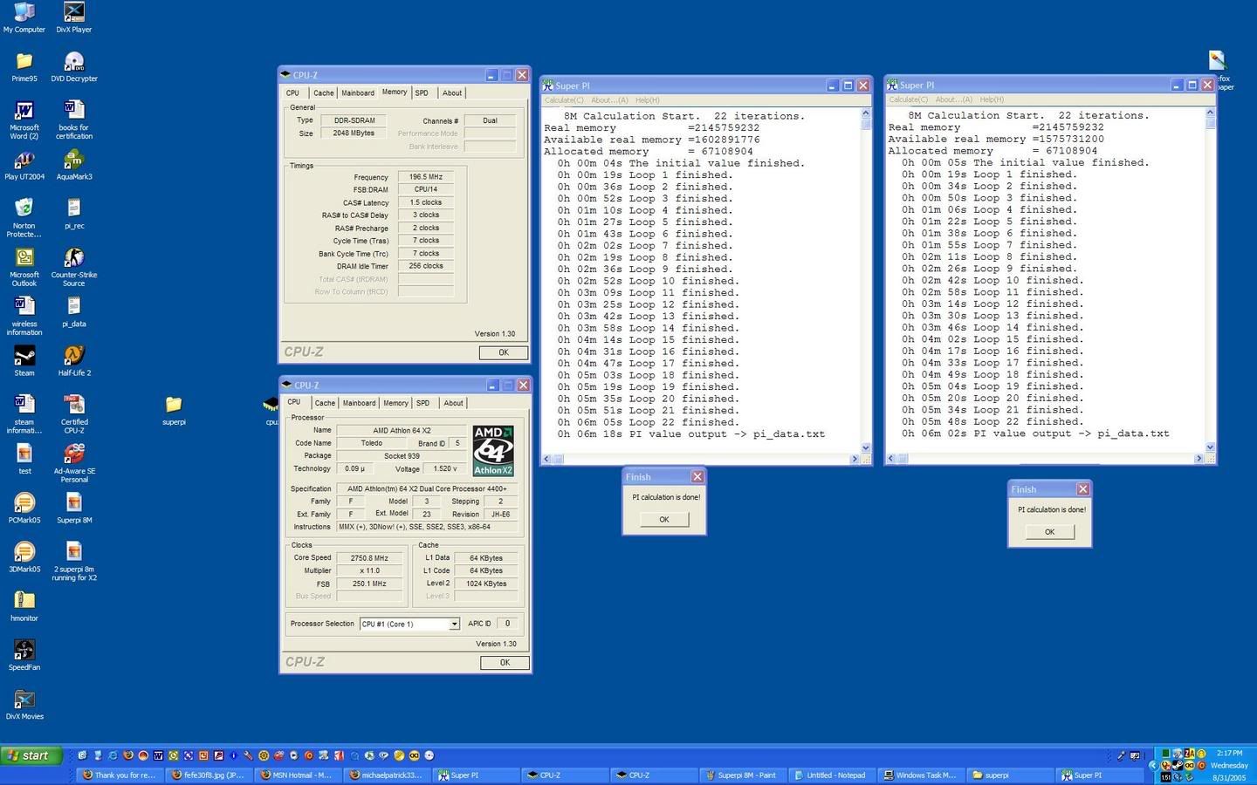The height and width of the screenshot is (785, 1257).
Task: Open the Windows Start menu
Action: pyautogui.click(x=31, y=755)
